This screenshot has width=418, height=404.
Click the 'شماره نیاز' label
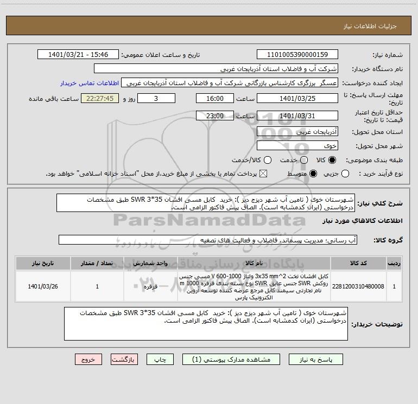tap(388, 55)
